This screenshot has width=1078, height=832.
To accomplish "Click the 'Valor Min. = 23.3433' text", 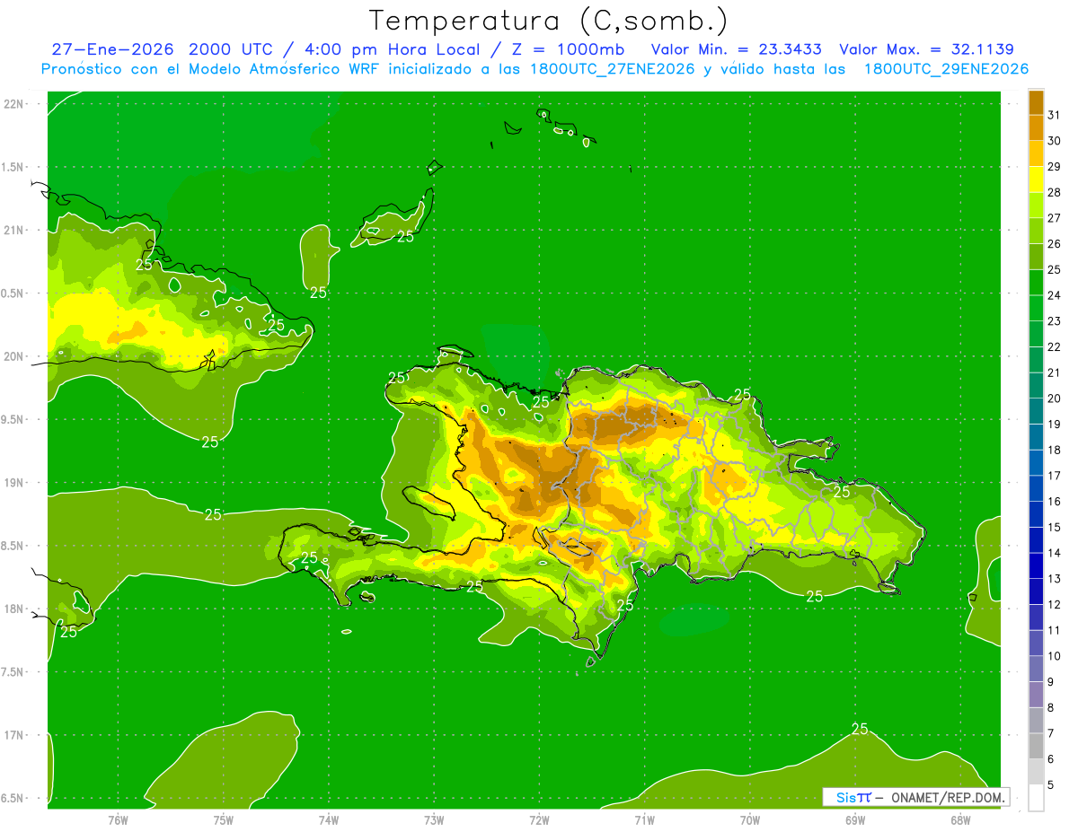I will [737, 49].
